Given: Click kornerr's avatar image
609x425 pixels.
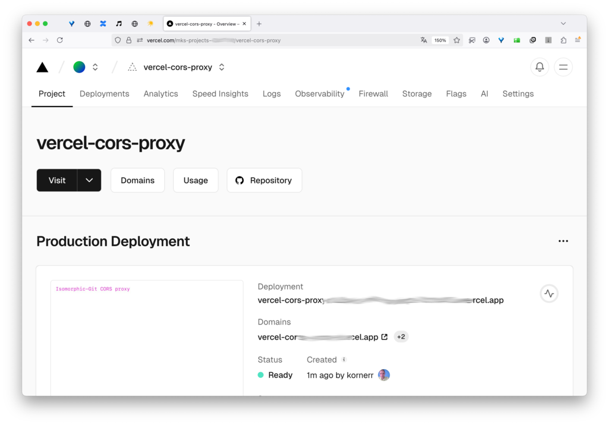Looking at the screenshot, I should click(x=384, y=375).
